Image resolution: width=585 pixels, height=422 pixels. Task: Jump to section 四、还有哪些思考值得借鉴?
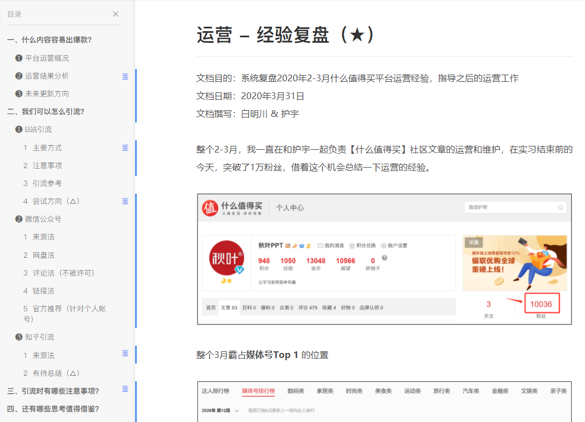click(x=53, y=409)
